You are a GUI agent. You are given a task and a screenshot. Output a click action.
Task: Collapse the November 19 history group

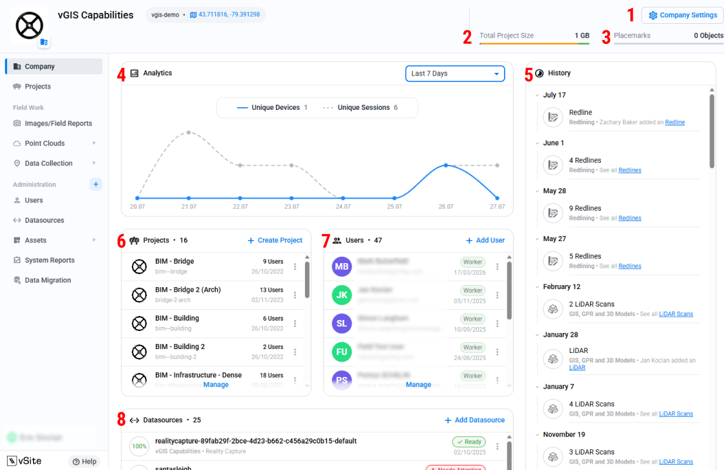(537, 435)
